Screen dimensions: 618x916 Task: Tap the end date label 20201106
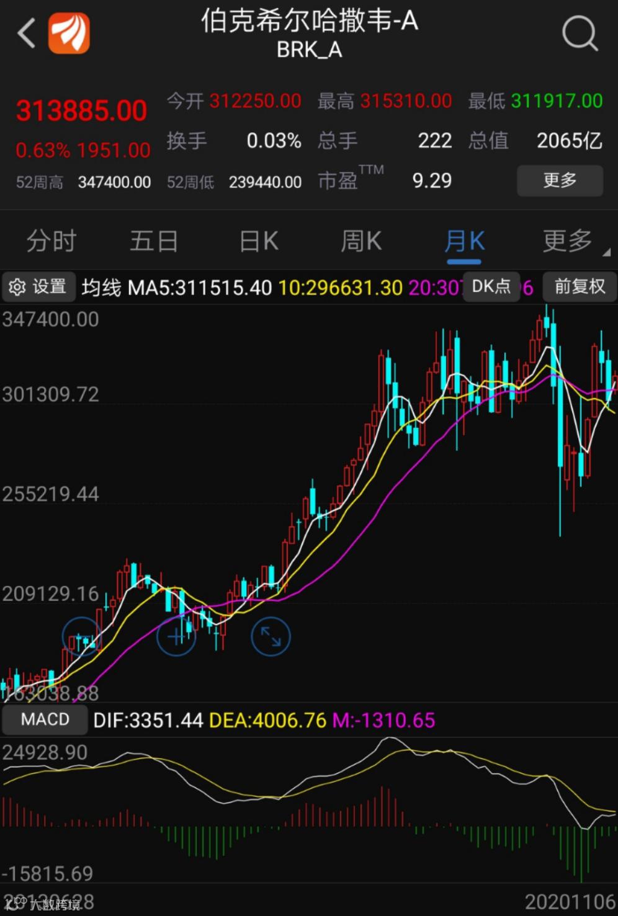click(570, 901)
